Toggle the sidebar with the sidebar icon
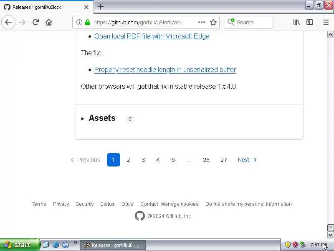The image size is (334, 251). [x=309, y=22]
